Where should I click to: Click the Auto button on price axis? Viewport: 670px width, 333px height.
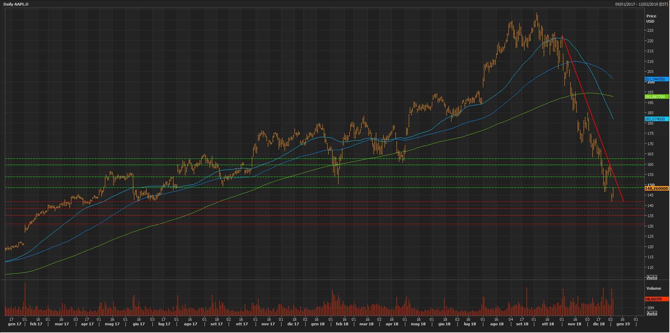click(652, 277)
